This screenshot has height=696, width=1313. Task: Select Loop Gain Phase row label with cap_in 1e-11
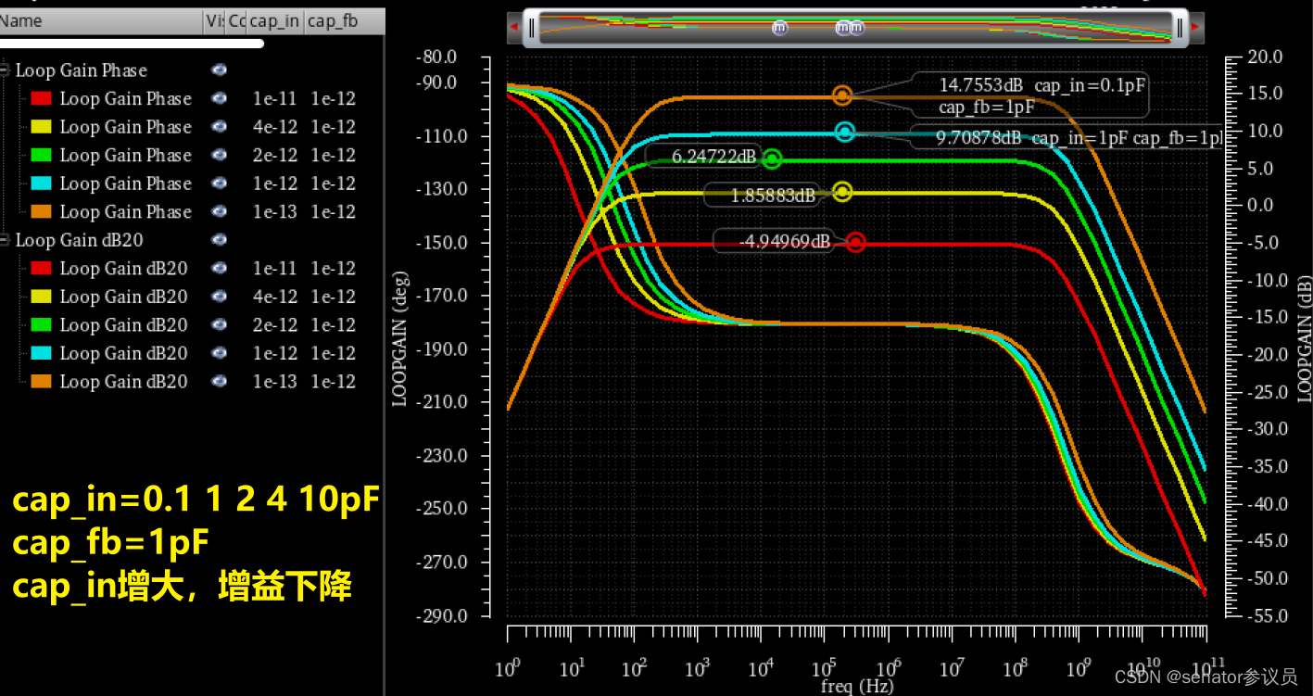point(125,98)
